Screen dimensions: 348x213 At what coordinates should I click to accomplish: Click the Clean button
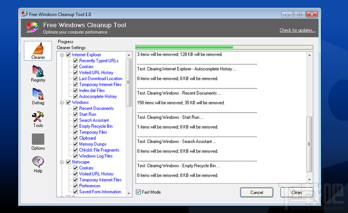[296, 192]
